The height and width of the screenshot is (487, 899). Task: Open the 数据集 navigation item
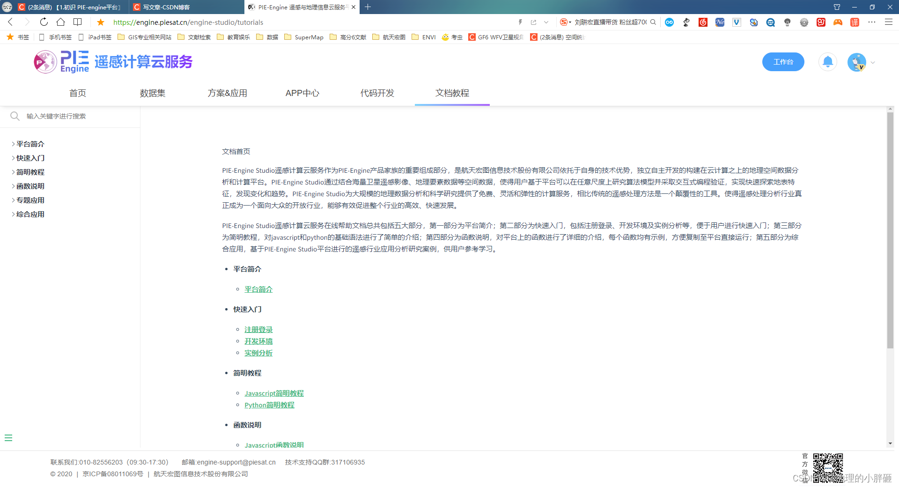(x=153, y=93)
